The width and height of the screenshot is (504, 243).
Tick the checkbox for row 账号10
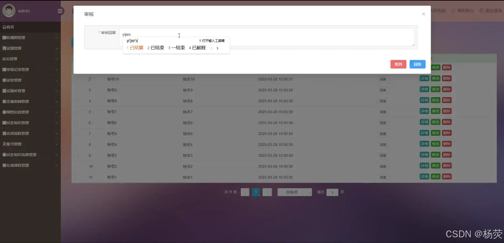[x=76, y=79]
